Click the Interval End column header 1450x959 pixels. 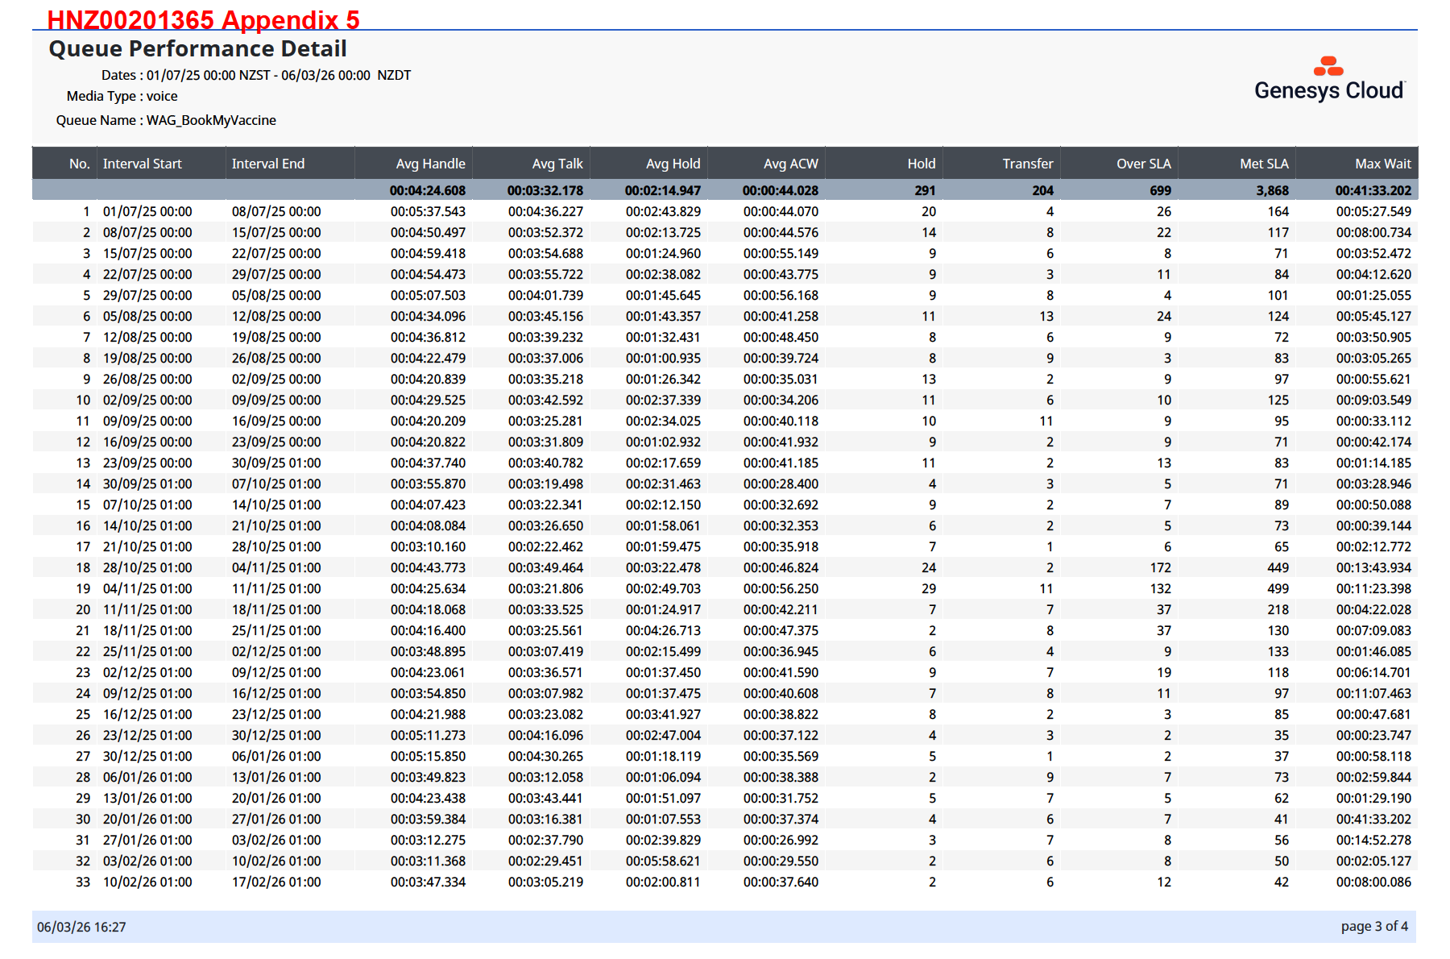click(x=268, y=164)
